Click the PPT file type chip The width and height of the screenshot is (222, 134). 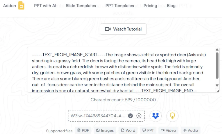(148, 131)
